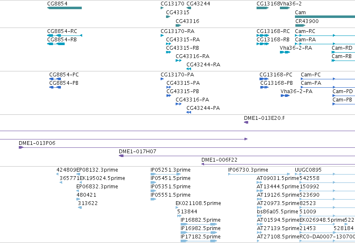
Task: Click the CG8854 gene arrow bar
Action: point(64,8)
